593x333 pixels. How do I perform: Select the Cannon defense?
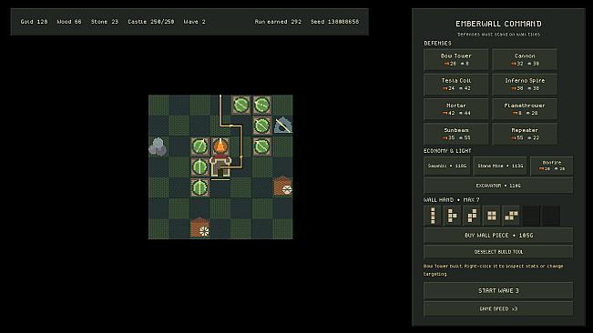click(525, 60)
